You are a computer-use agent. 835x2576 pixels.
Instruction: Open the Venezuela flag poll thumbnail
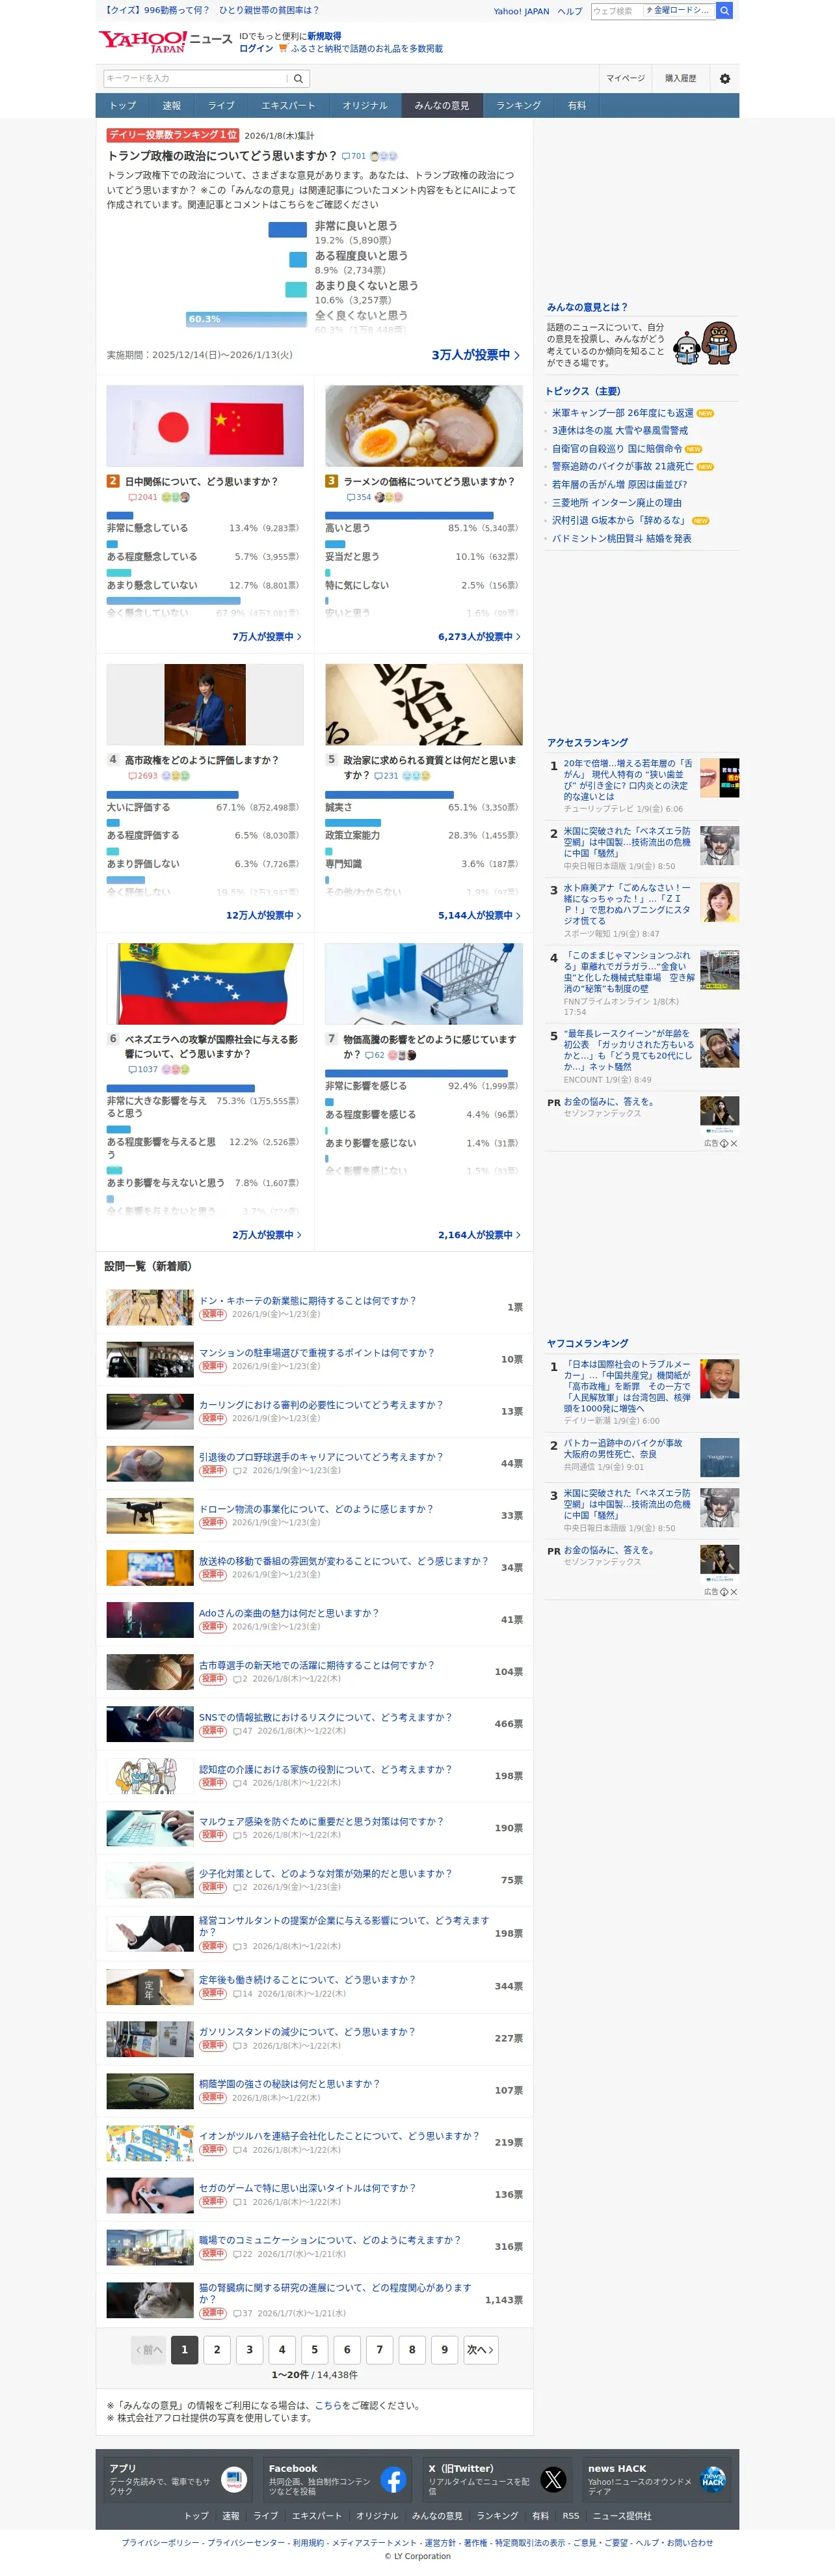pyautogui.click(x=205, y=984)
